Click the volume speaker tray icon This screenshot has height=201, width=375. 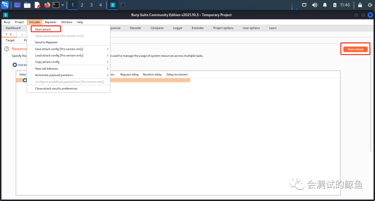click(315, 5)
